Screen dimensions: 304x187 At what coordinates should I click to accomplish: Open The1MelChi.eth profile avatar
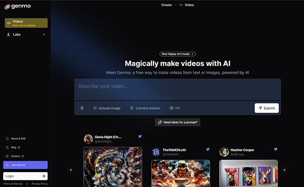coord(156,152)
